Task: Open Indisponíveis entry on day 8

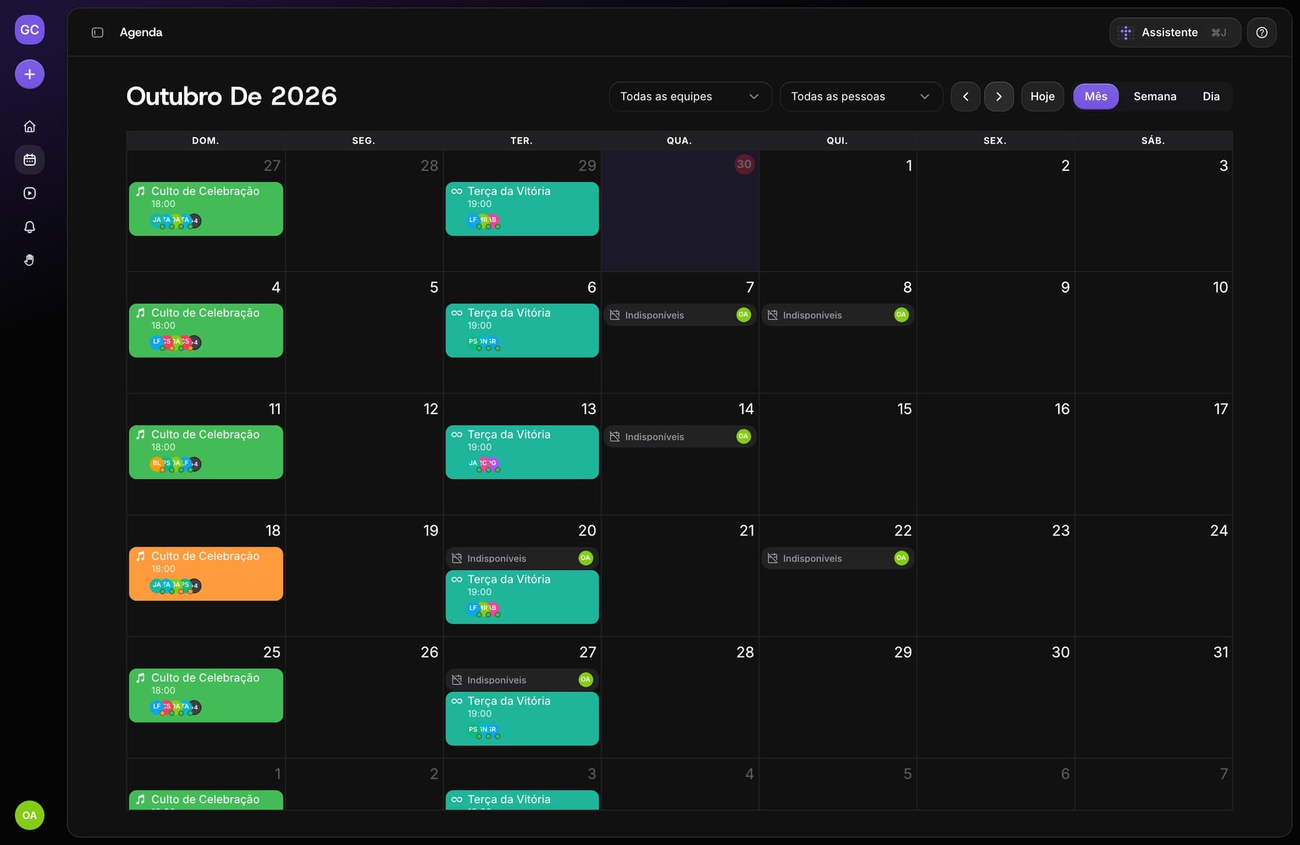Action: 838,315
